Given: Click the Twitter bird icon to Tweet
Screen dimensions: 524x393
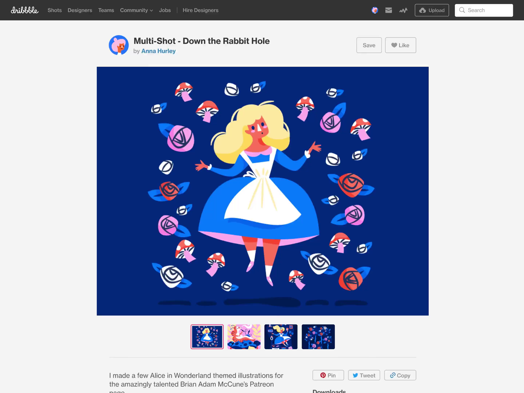Looking at the screenshot, I should coord(356,375).
